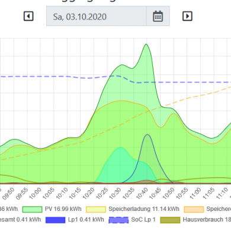Viewport: 231px width, 237px height.
Task: Toggle the SoC Lp 1 dashed legend swatch
Action: coord(118,220)
